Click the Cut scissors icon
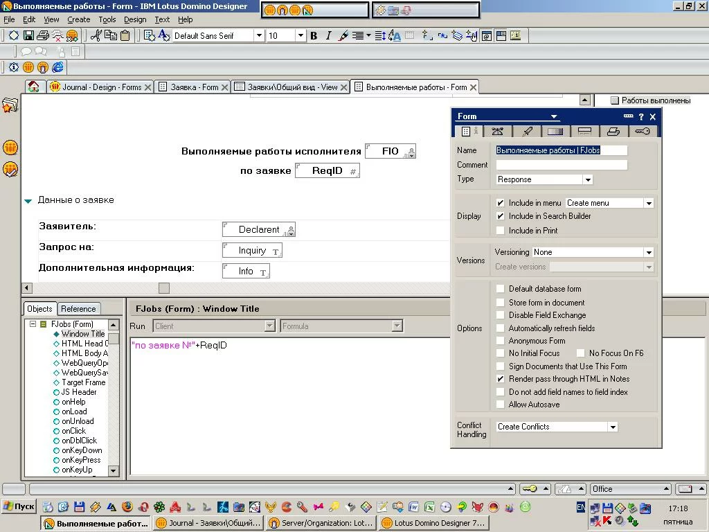This screenshot has height=532, width=709. (x=96, y=35)
